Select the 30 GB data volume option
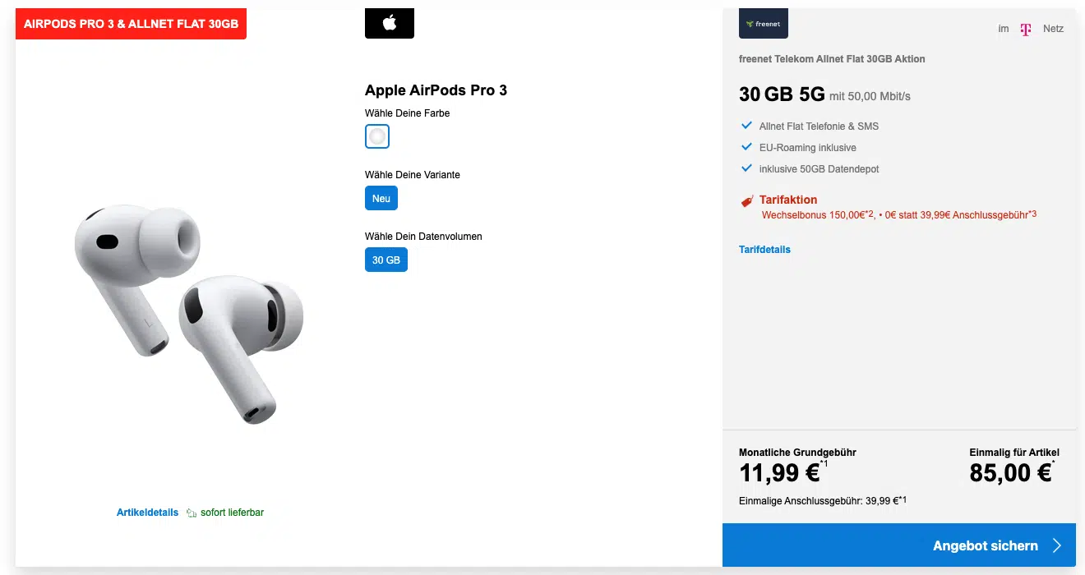Viewport: 1085px width, 575px height. point(386,260)
